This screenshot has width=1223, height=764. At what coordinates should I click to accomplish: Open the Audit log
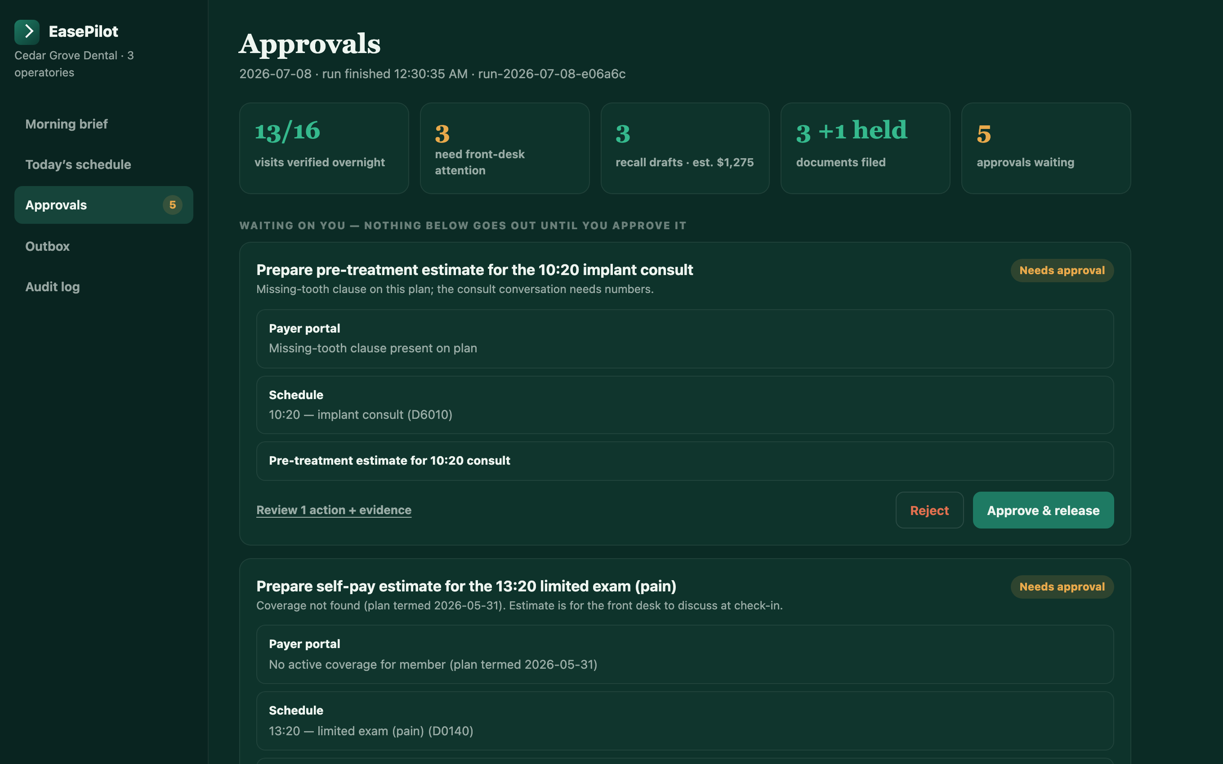(103, 287)
